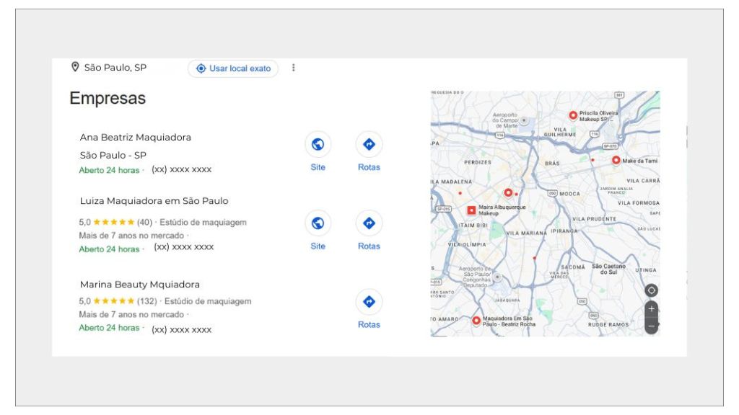Click the star rating of Marina Beauty Mquiadora
The image size is (739, 415).
(113, 301)
